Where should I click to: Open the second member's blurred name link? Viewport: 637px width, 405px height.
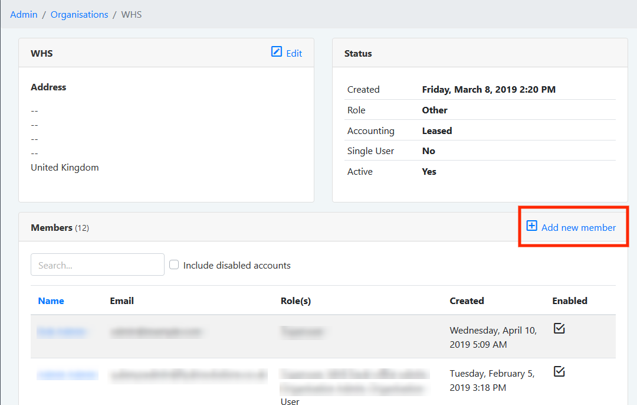(x=67, y=375)
